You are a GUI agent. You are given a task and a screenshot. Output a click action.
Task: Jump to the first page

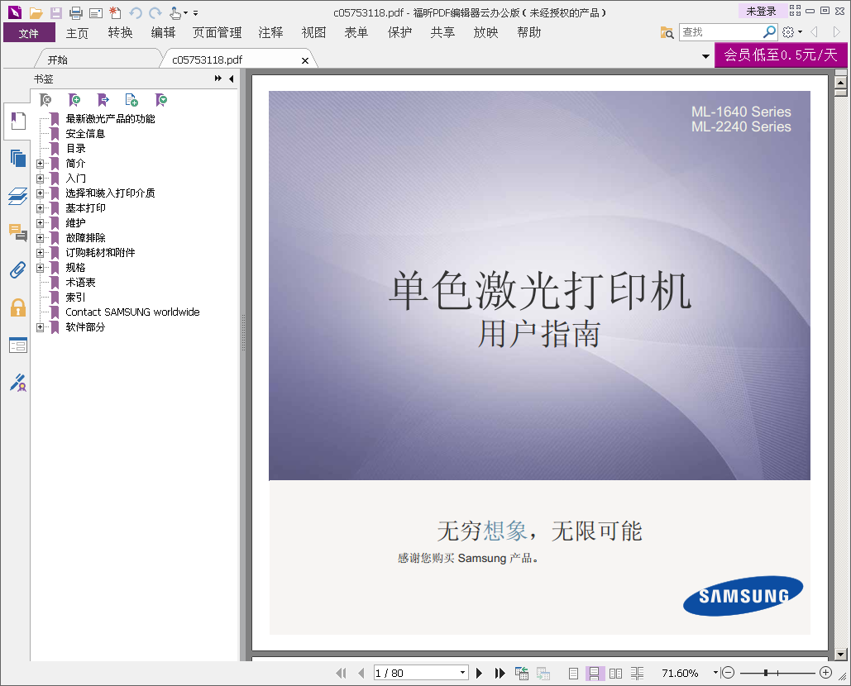pyautogui.click(x=341, y=673)
